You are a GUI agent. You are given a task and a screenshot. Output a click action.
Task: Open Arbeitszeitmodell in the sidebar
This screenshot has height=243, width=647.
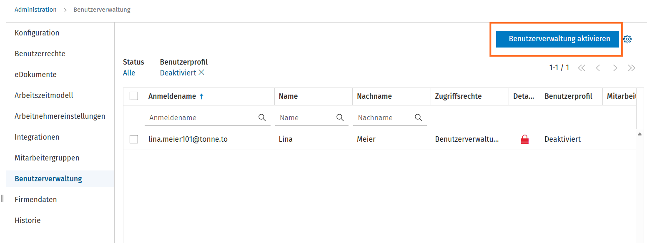click(x=44, y=95)
